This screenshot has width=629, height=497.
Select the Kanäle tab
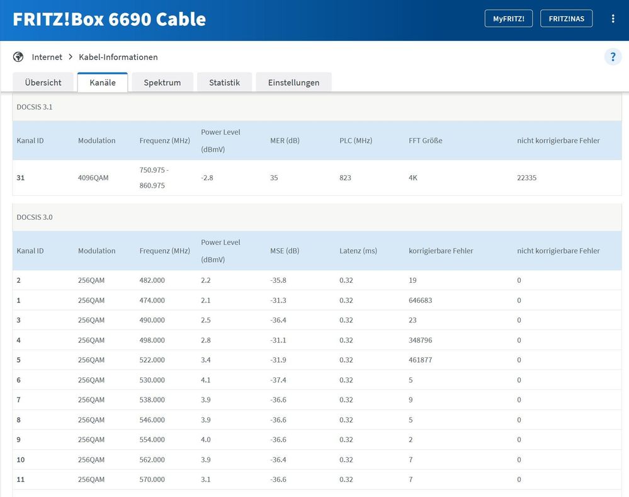(x=102, y=83)
